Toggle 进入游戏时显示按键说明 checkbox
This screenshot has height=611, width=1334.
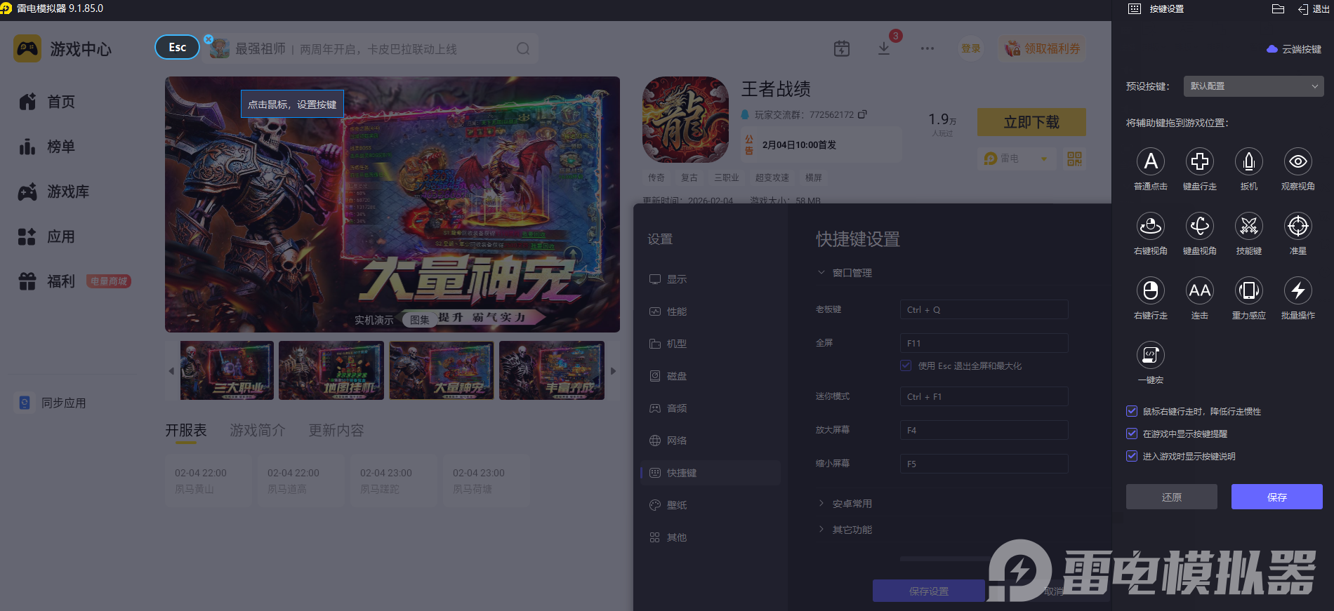click(x=1132, y=456)
